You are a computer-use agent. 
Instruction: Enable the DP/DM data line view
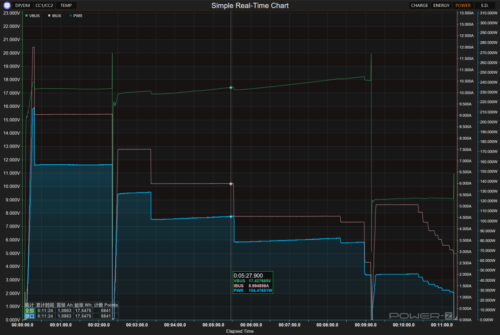[x=22, y=6]
